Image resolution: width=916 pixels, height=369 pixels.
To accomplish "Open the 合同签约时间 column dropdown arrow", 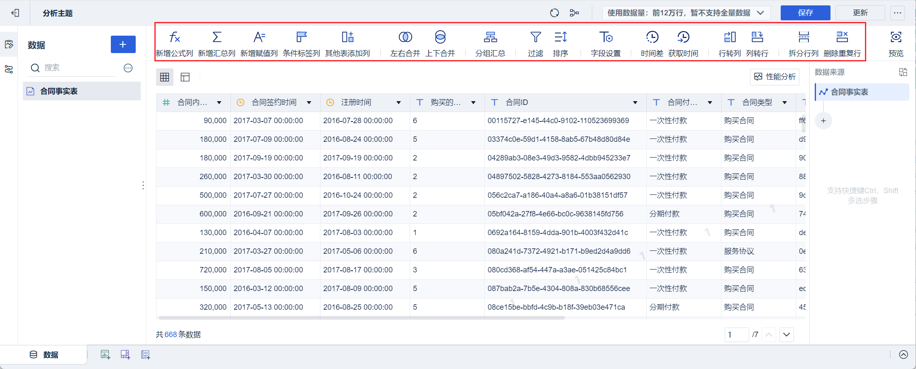I will tap(309, 102).
